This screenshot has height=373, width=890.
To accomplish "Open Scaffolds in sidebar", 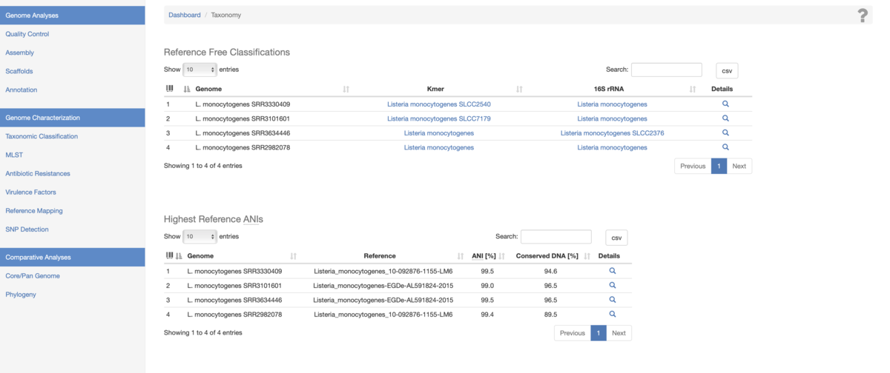I will coord(19,71).
